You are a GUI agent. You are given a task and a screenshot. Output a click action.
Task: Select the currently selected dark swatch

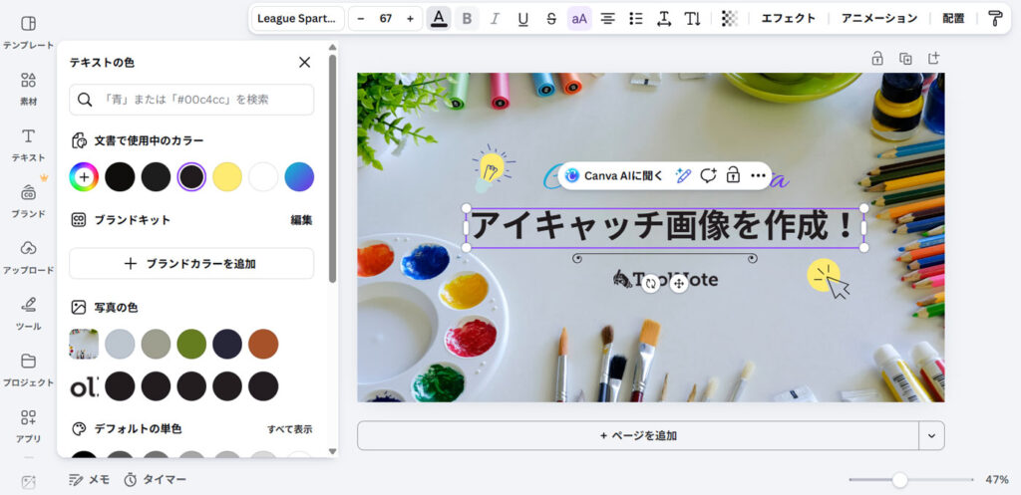(x=191, y=177)
